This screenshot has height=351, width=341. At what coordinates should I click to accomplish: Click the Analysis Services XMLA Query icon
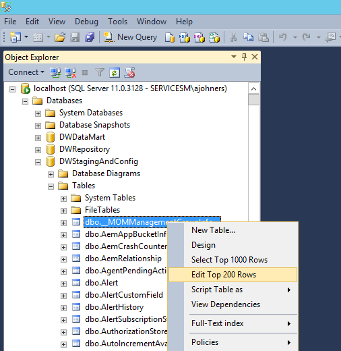(x=214, y=37)
